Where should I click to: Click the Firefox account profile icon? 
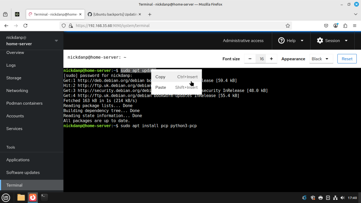pyautogui.click(x=336, y=26)
